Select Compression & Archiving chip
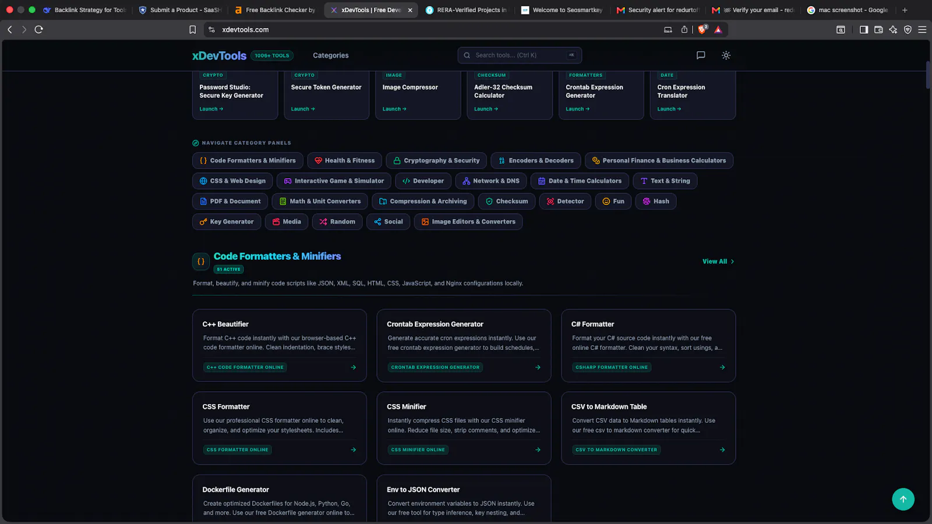The width and height of the screenshot is (932, 524). [x=423, y=201]
